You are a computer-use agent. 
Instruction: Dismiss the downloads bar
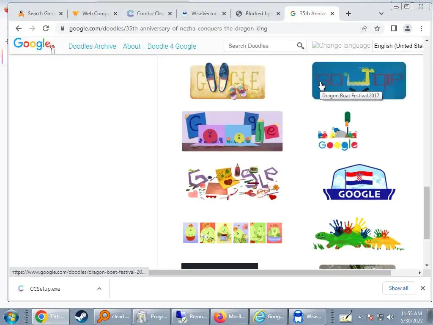click(422, 288)
